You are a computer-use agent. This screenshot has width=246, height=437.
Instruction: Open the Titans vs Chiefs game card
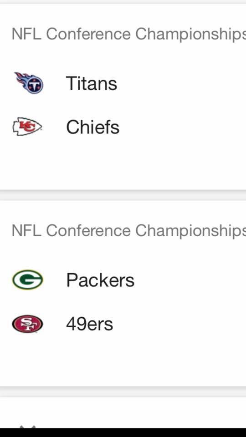123,97
